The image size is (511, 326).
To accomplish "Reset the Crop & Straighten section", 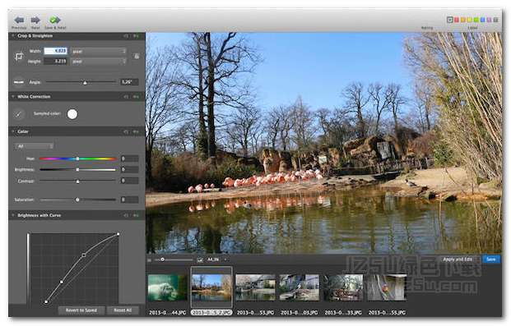I will (x=126, y=36).
